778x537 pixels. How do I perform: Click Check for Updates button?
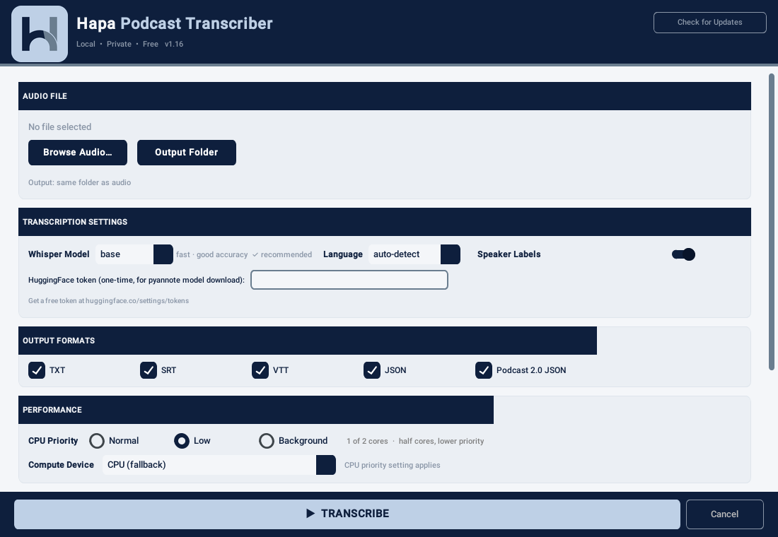[709, 23]
